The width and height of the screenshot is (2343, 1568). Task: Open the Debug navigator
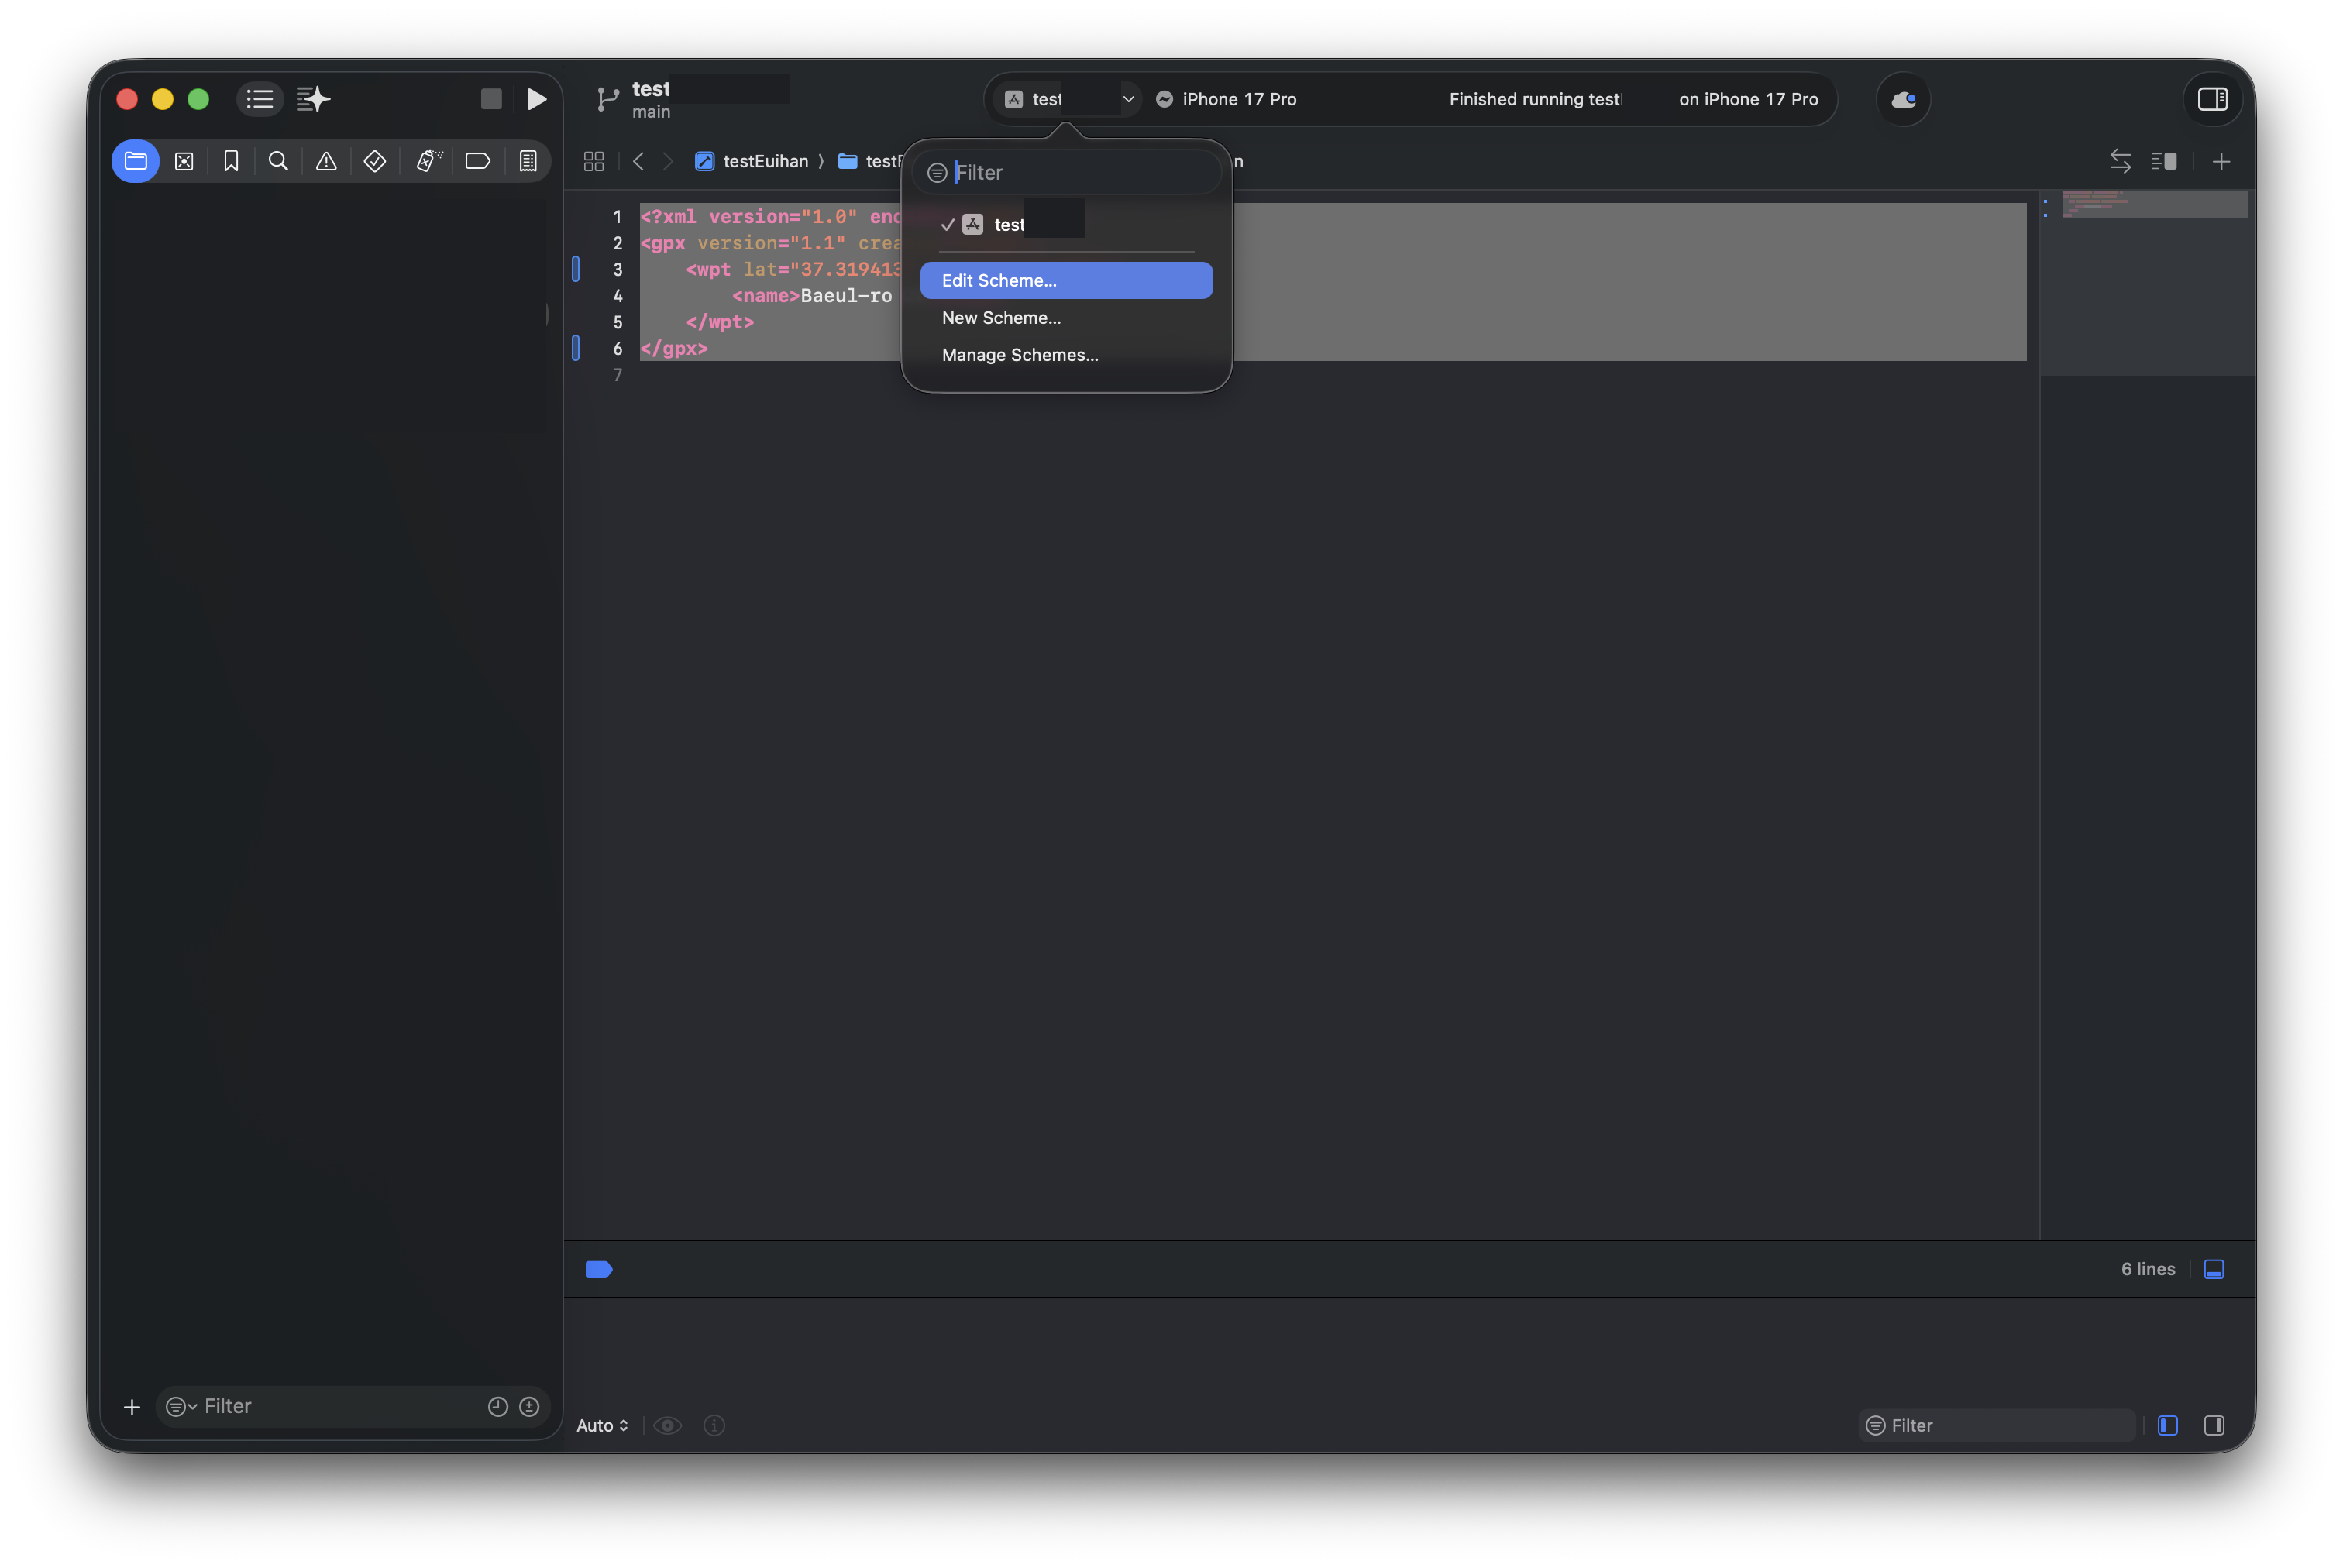(x=428, y=161)
